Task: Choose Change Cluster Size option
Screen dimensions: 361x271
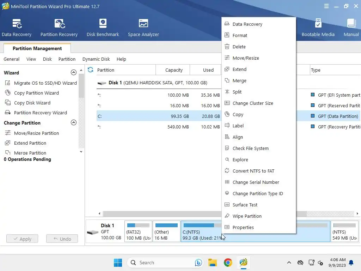Action: coord(258,103)
